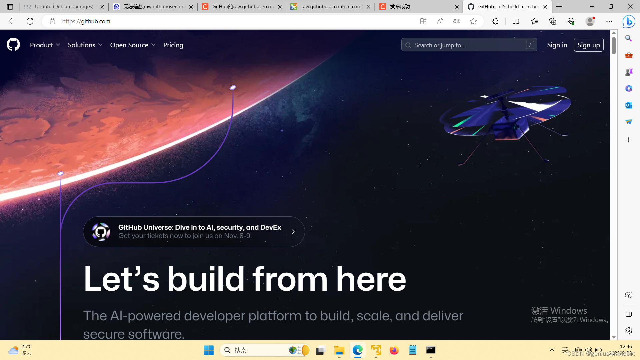The image size is (640, 360).
Task: Show hidden system tray icons chevron
Action: pyautogui.click(x=552, y=350)
